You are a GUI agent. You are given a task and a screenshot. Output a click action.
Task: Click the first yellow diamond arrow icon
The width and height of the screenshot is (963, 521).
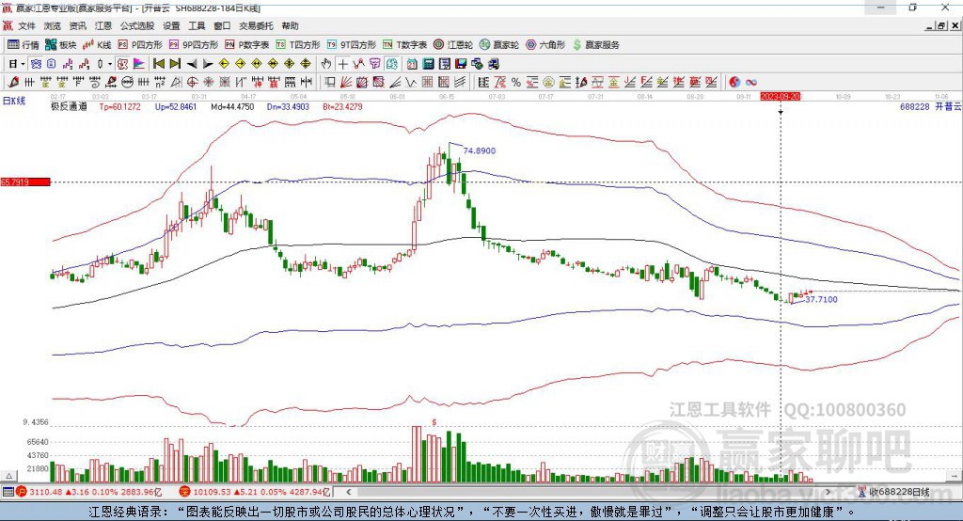224,64
